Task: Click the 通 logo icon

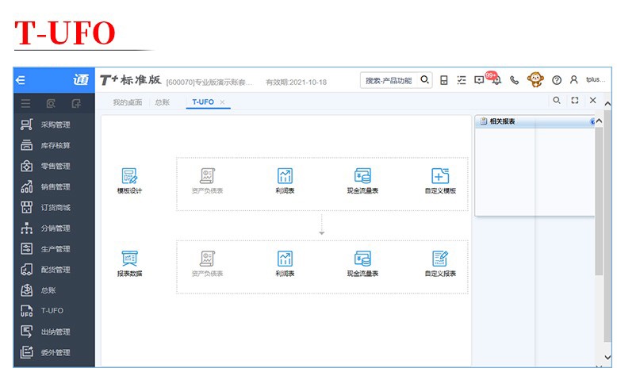Action: coord(81,80)
